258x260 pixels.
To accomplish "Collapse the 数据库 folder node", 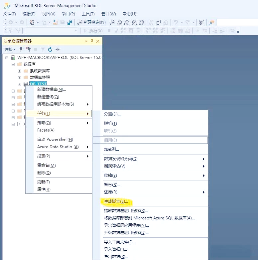I will 13,64.
